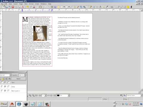This screenshot has height=107, width=143.
Task: Select the Drop layer row
Action: 13,86
